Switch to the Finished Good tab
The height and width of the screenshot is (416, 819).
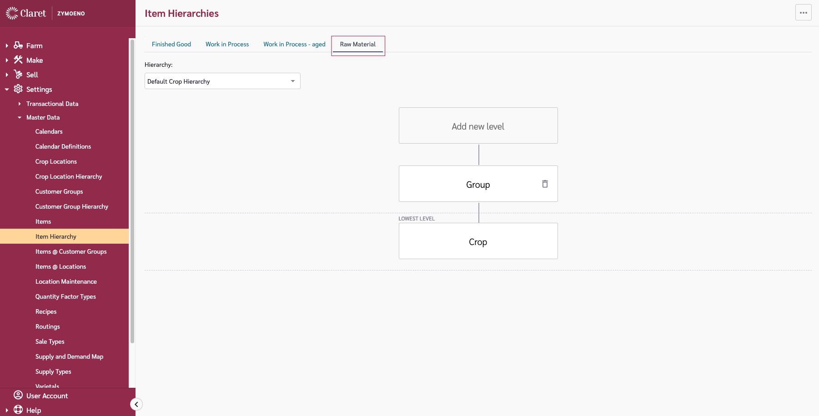click(x=171, y=44)
